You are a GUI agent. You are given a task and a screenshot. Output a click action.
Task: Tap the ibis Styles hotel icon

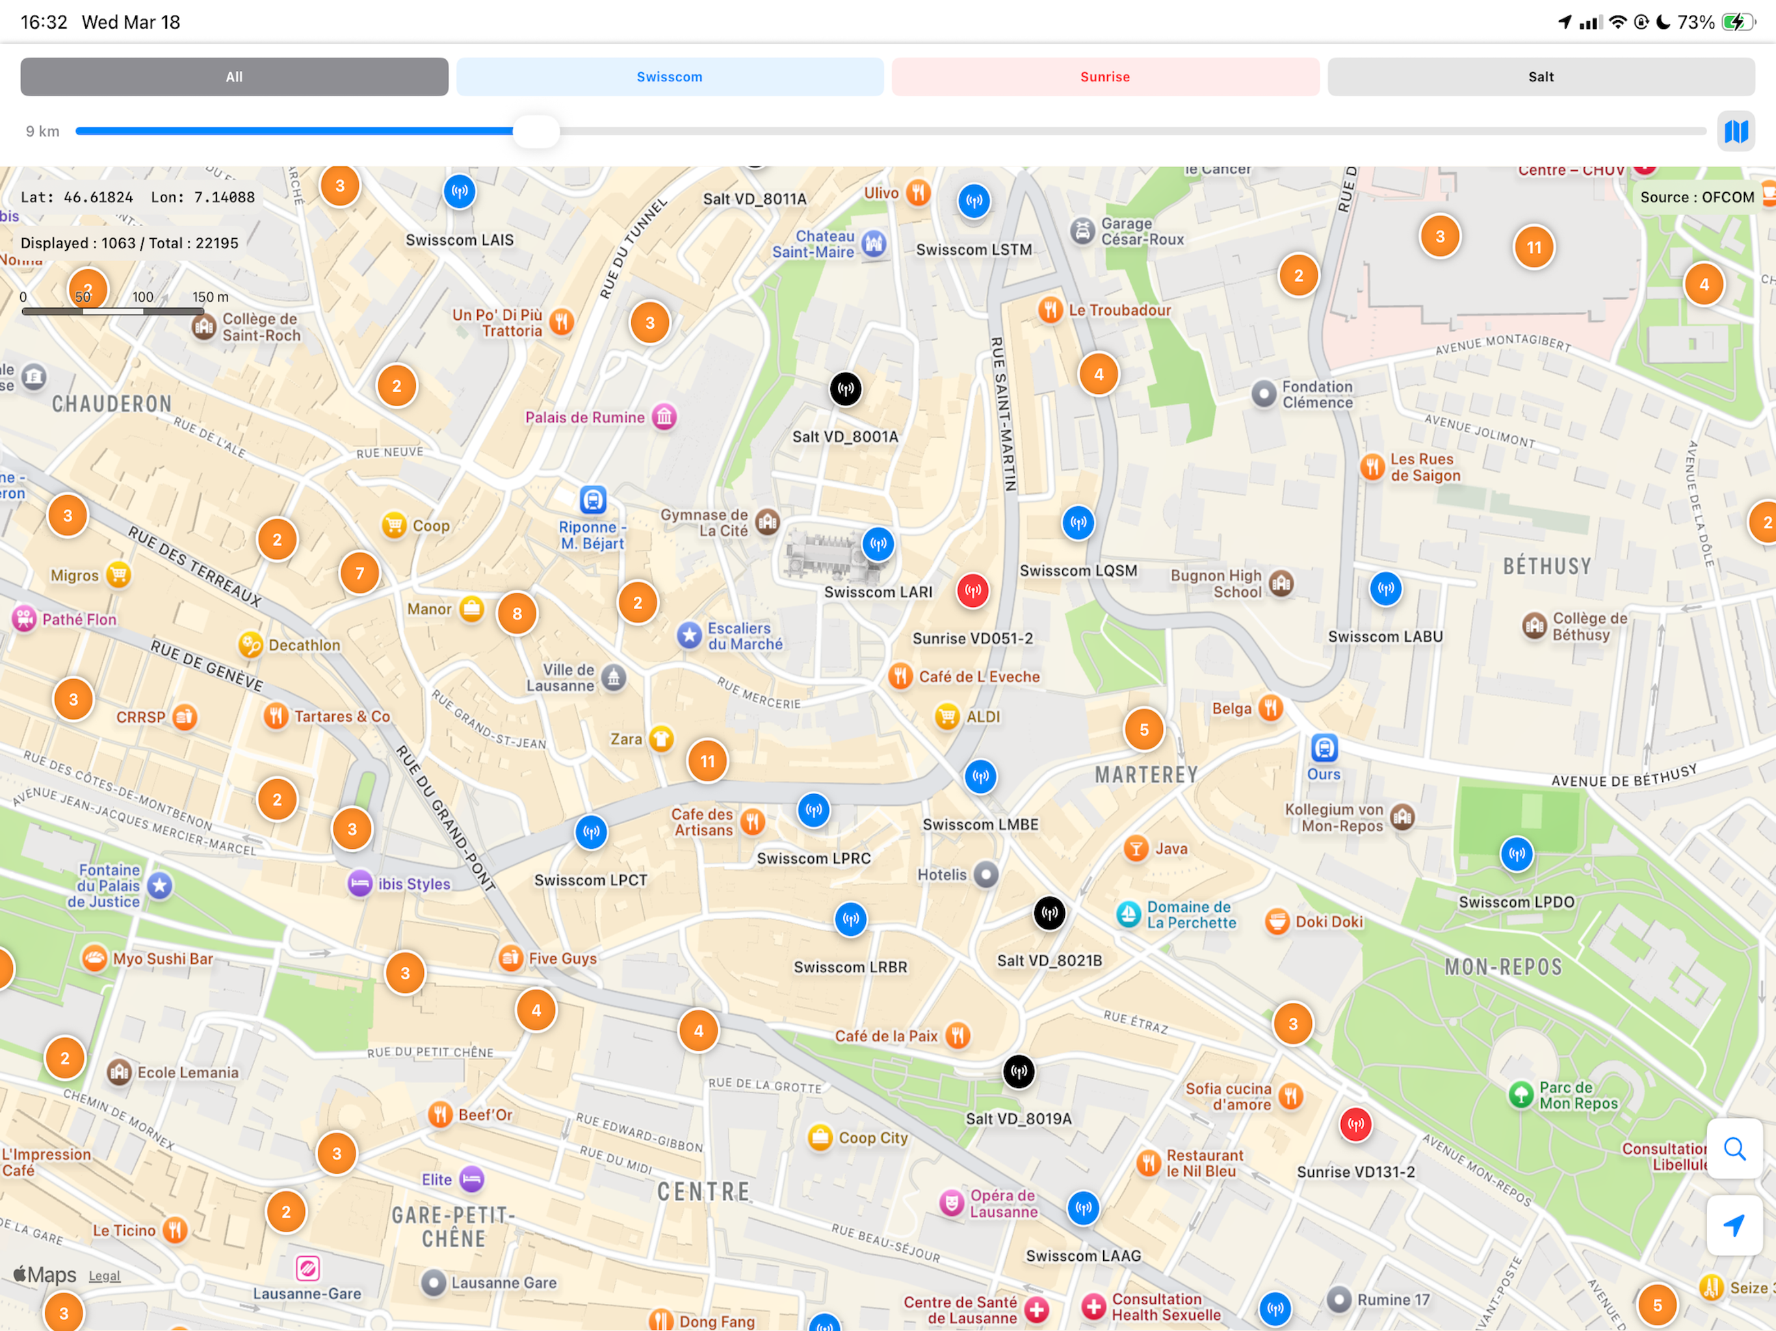[x=359, y=883]
